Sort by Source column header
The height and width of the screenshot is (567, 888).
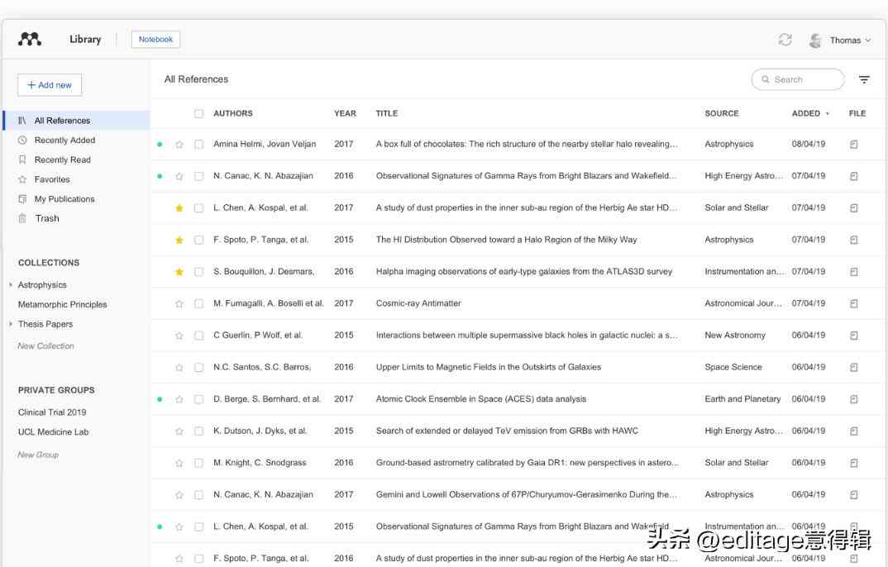[722, 114]
